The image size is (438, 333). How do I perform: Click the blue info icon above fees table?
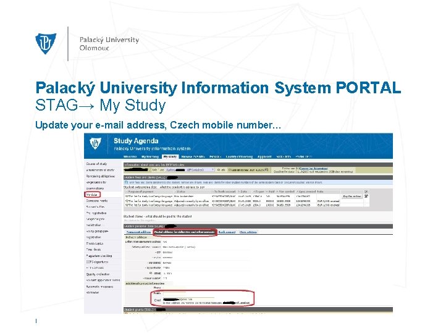[126, 182]
